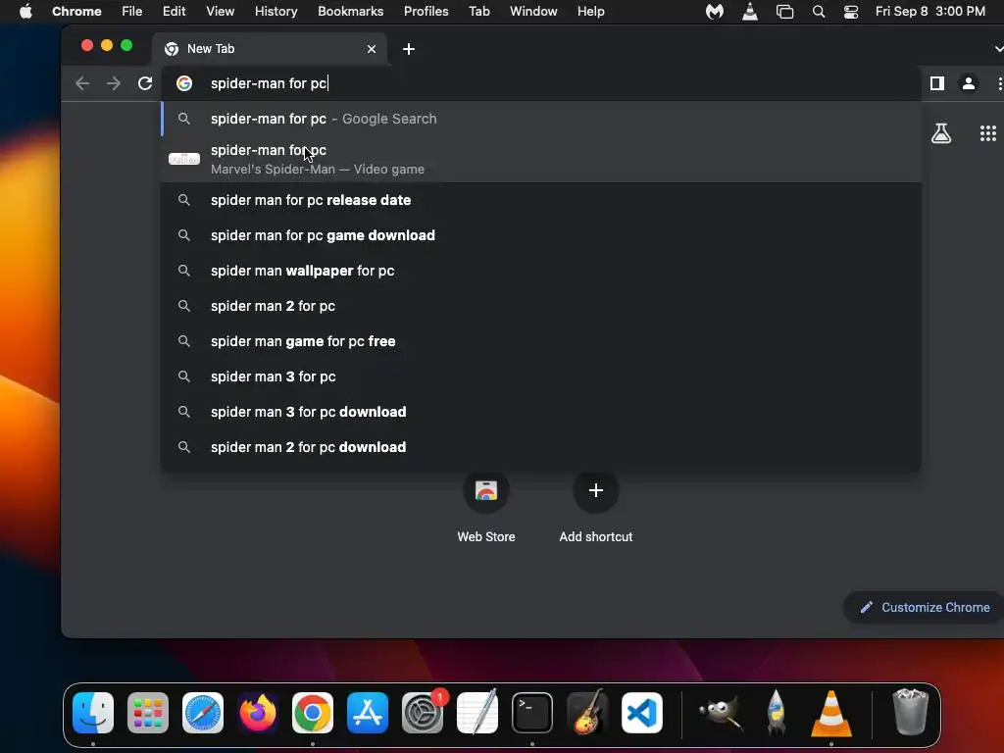Click the Web Store shortcut icon
The width and height of the screenshot is (1004, 753).
tap(486, 490)
